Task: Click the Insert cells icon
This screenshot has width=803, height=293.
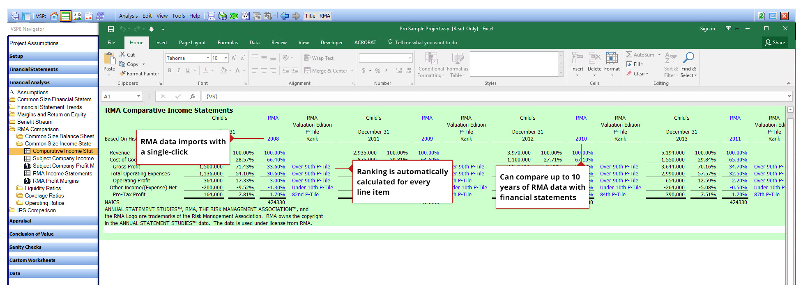Action: (x=577, y=59)
